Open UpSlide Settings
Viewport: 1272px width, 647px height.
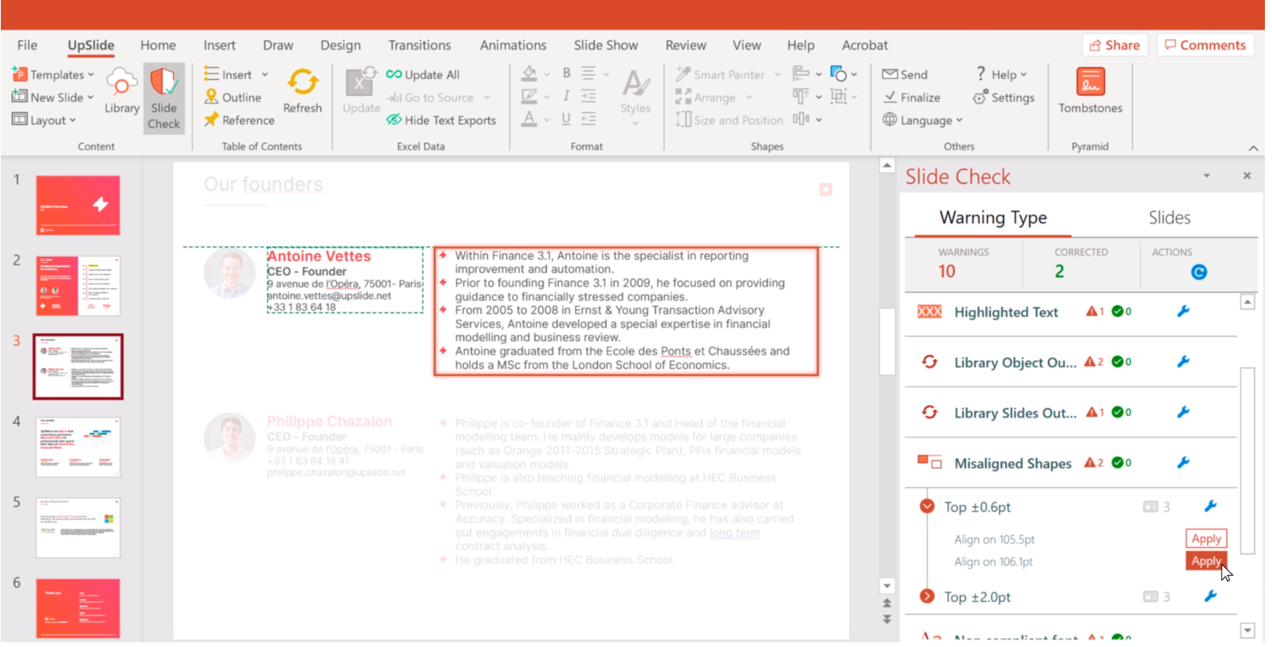tap(1004, 97)
